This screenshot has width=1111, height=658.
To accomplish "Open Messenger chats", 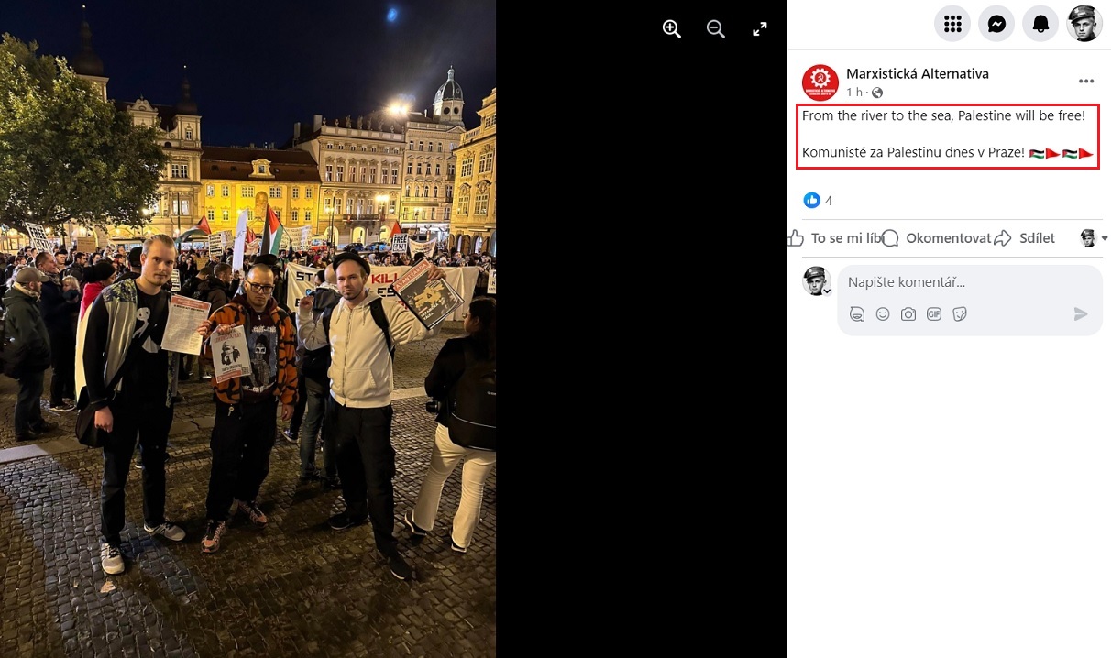I will [996, 24].
